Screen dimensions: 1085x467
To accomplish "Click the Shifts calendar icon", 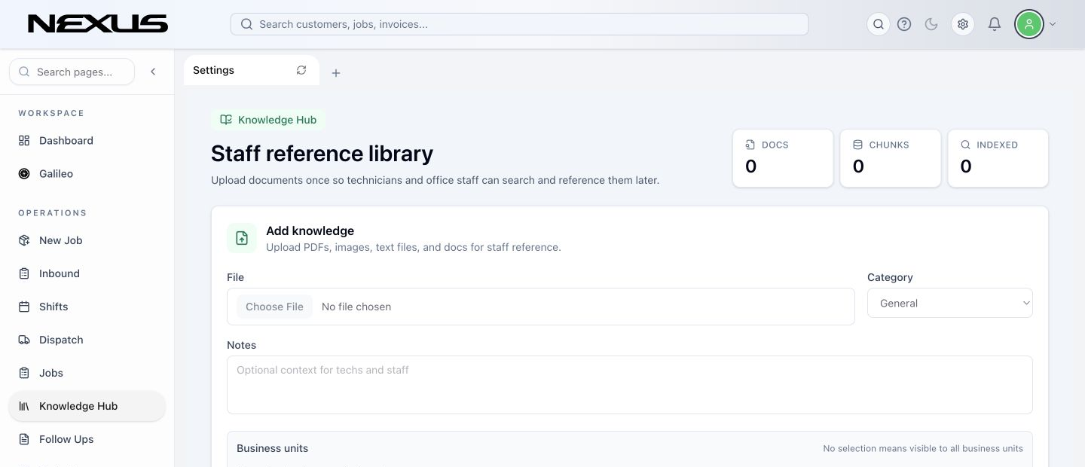I will (x=24, y=307).
